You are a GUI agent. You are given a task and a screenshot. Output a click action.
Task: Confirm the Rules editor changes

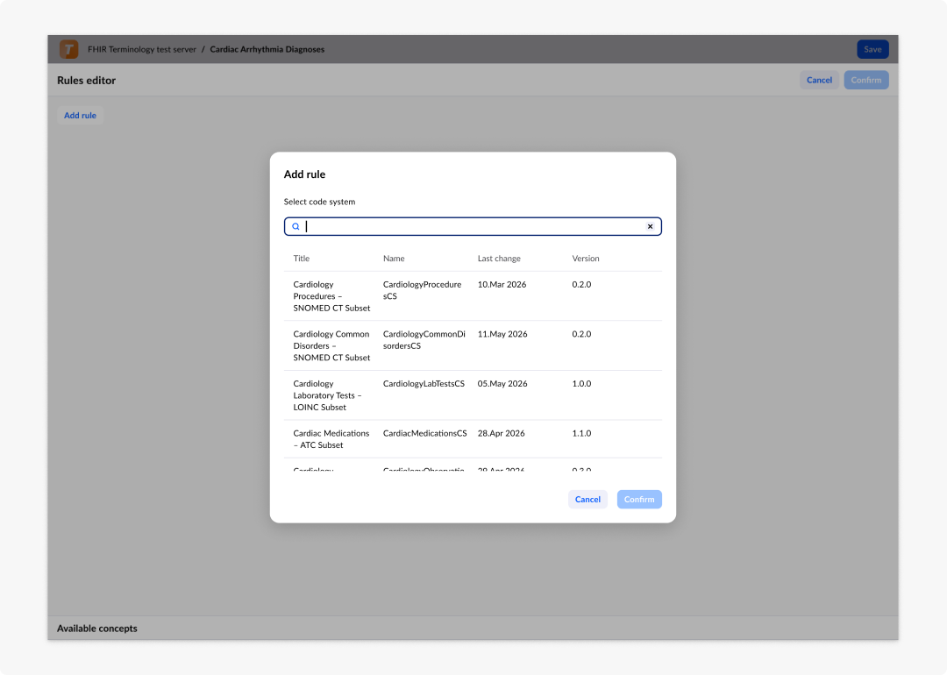866,80
